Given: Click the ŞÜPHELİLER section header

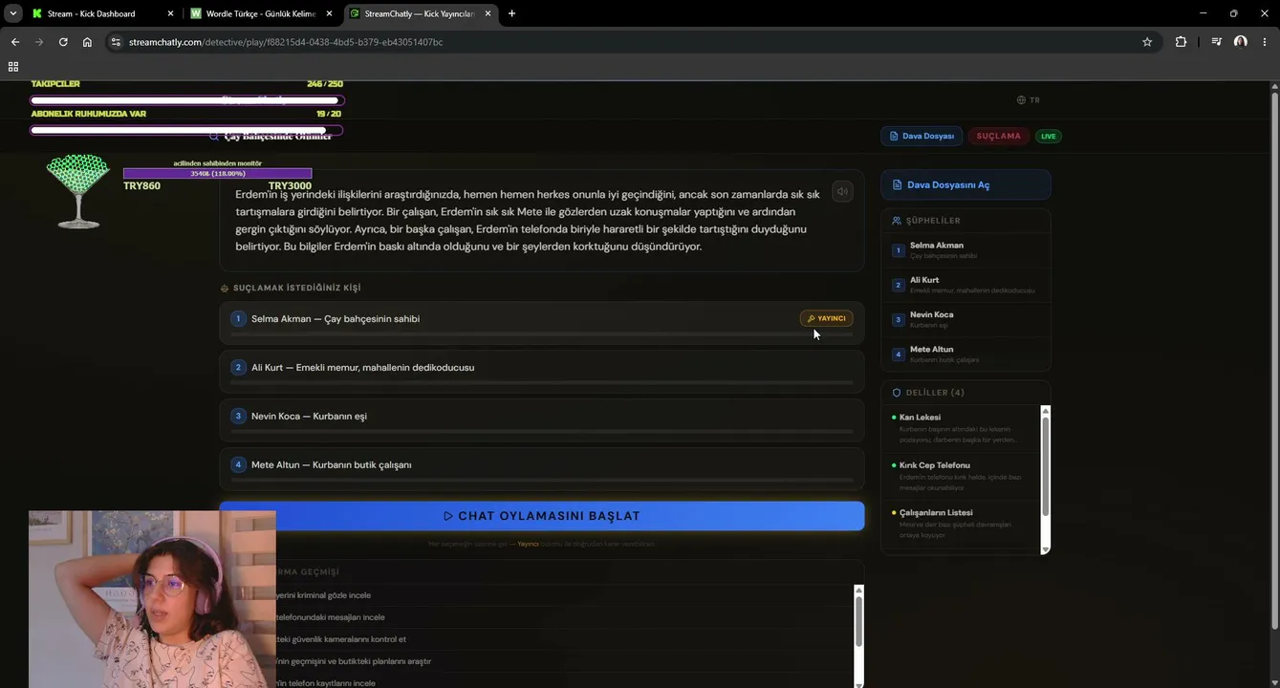Looking at the screenshot, I should pos(933,221).
